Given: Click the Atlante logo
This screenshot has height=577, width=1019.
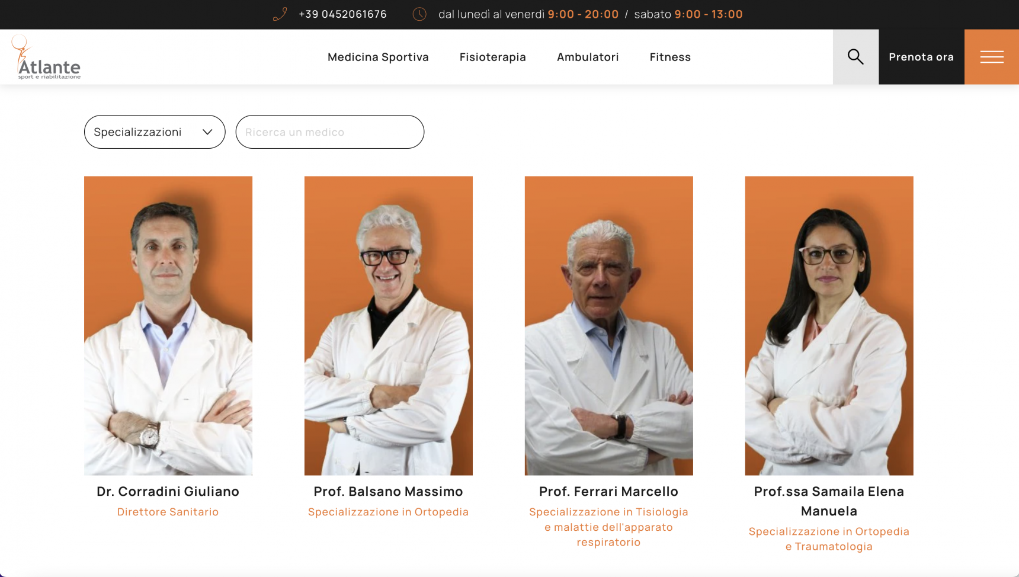Looking at the screenshot, I should tap(46, 57).
